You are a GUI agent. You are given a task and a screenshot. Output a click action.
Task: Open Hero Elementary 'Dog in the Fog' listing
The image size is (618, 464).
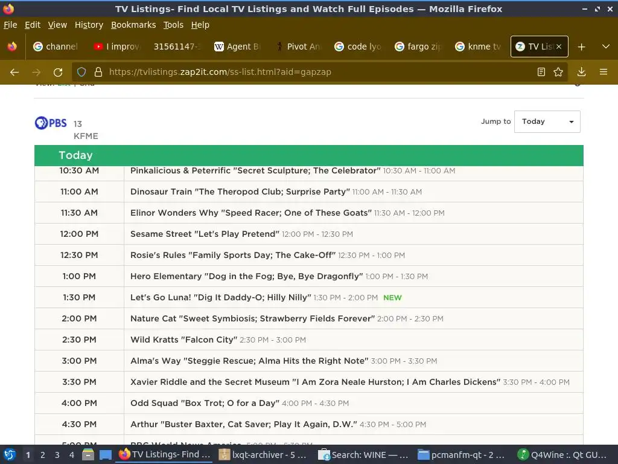point(246,276)
